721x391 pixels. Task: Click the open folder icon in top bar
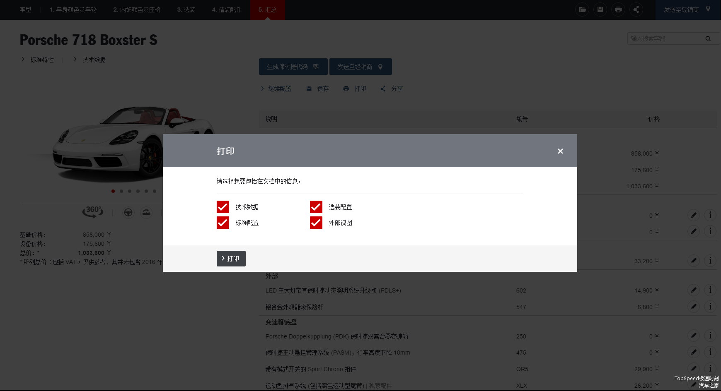[582, 10]
